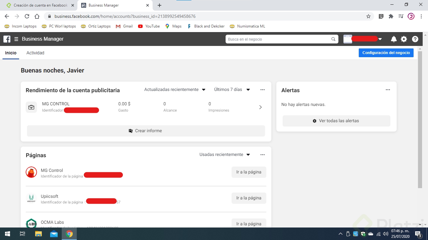Expand MG CONTROL ad account chevron
This screenshot has height=240, width=428.
pos(260,107)
